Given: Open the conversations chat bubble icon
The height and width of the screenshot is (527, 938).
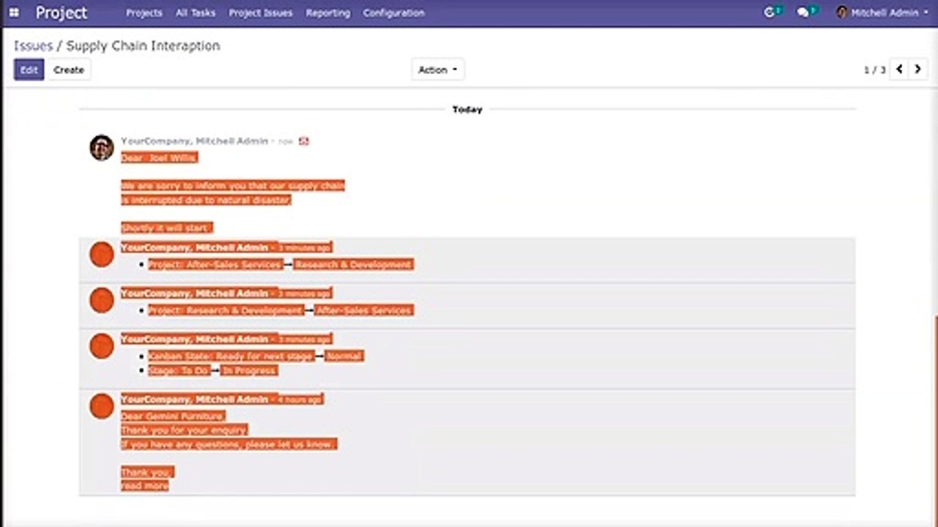Looking at the screenshot, I should click(x=803, y=12).
